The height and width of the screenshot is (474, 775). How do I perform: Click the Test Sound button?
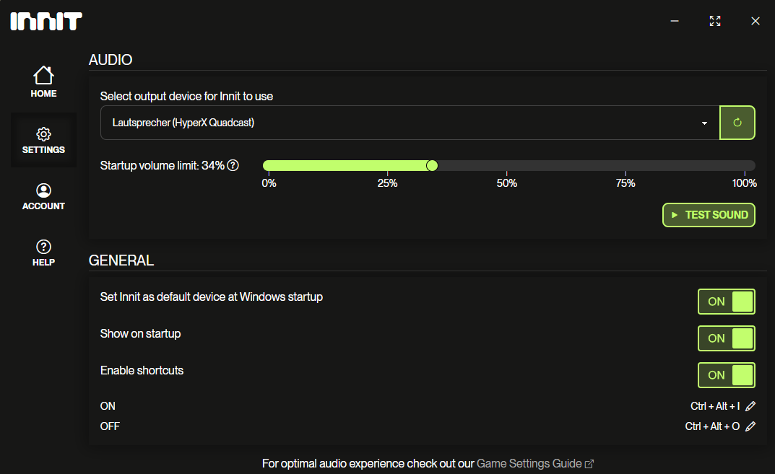pos(709,215)
